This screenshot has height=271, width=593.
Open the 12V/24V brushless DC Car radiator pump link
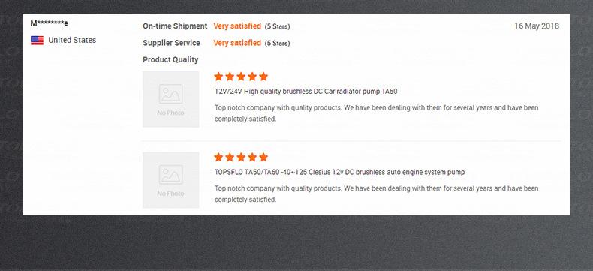coord(306,92)
